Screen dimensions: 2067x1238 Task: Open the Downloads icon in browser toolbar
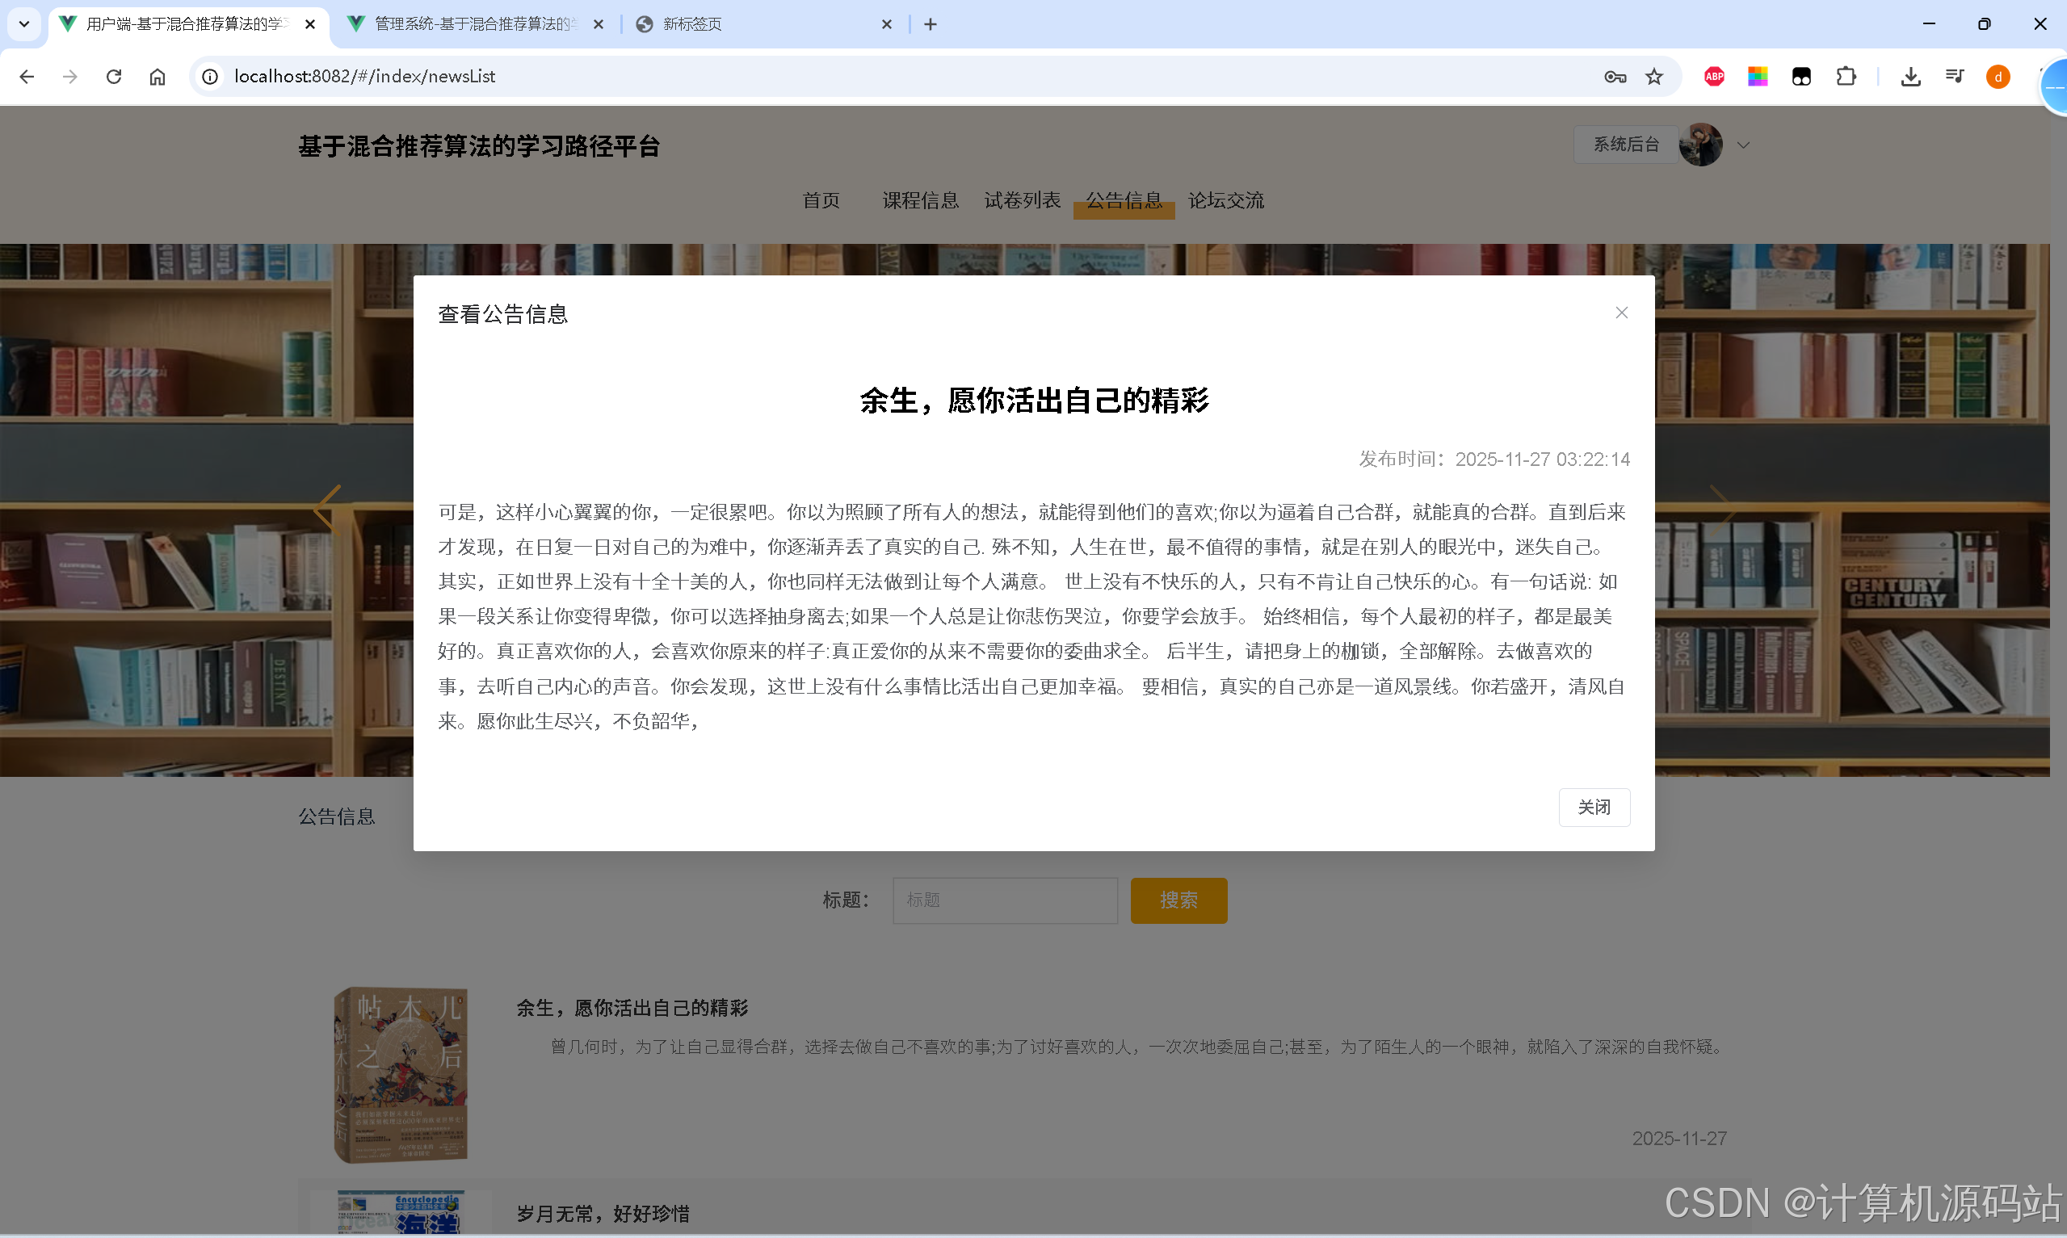pos(1911,76)
